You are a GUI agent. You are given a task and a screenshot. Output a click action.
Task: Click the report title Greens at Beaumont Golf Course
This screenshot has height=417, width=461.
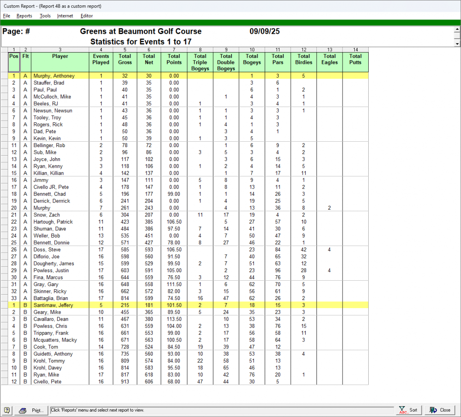tap(140, 31)
